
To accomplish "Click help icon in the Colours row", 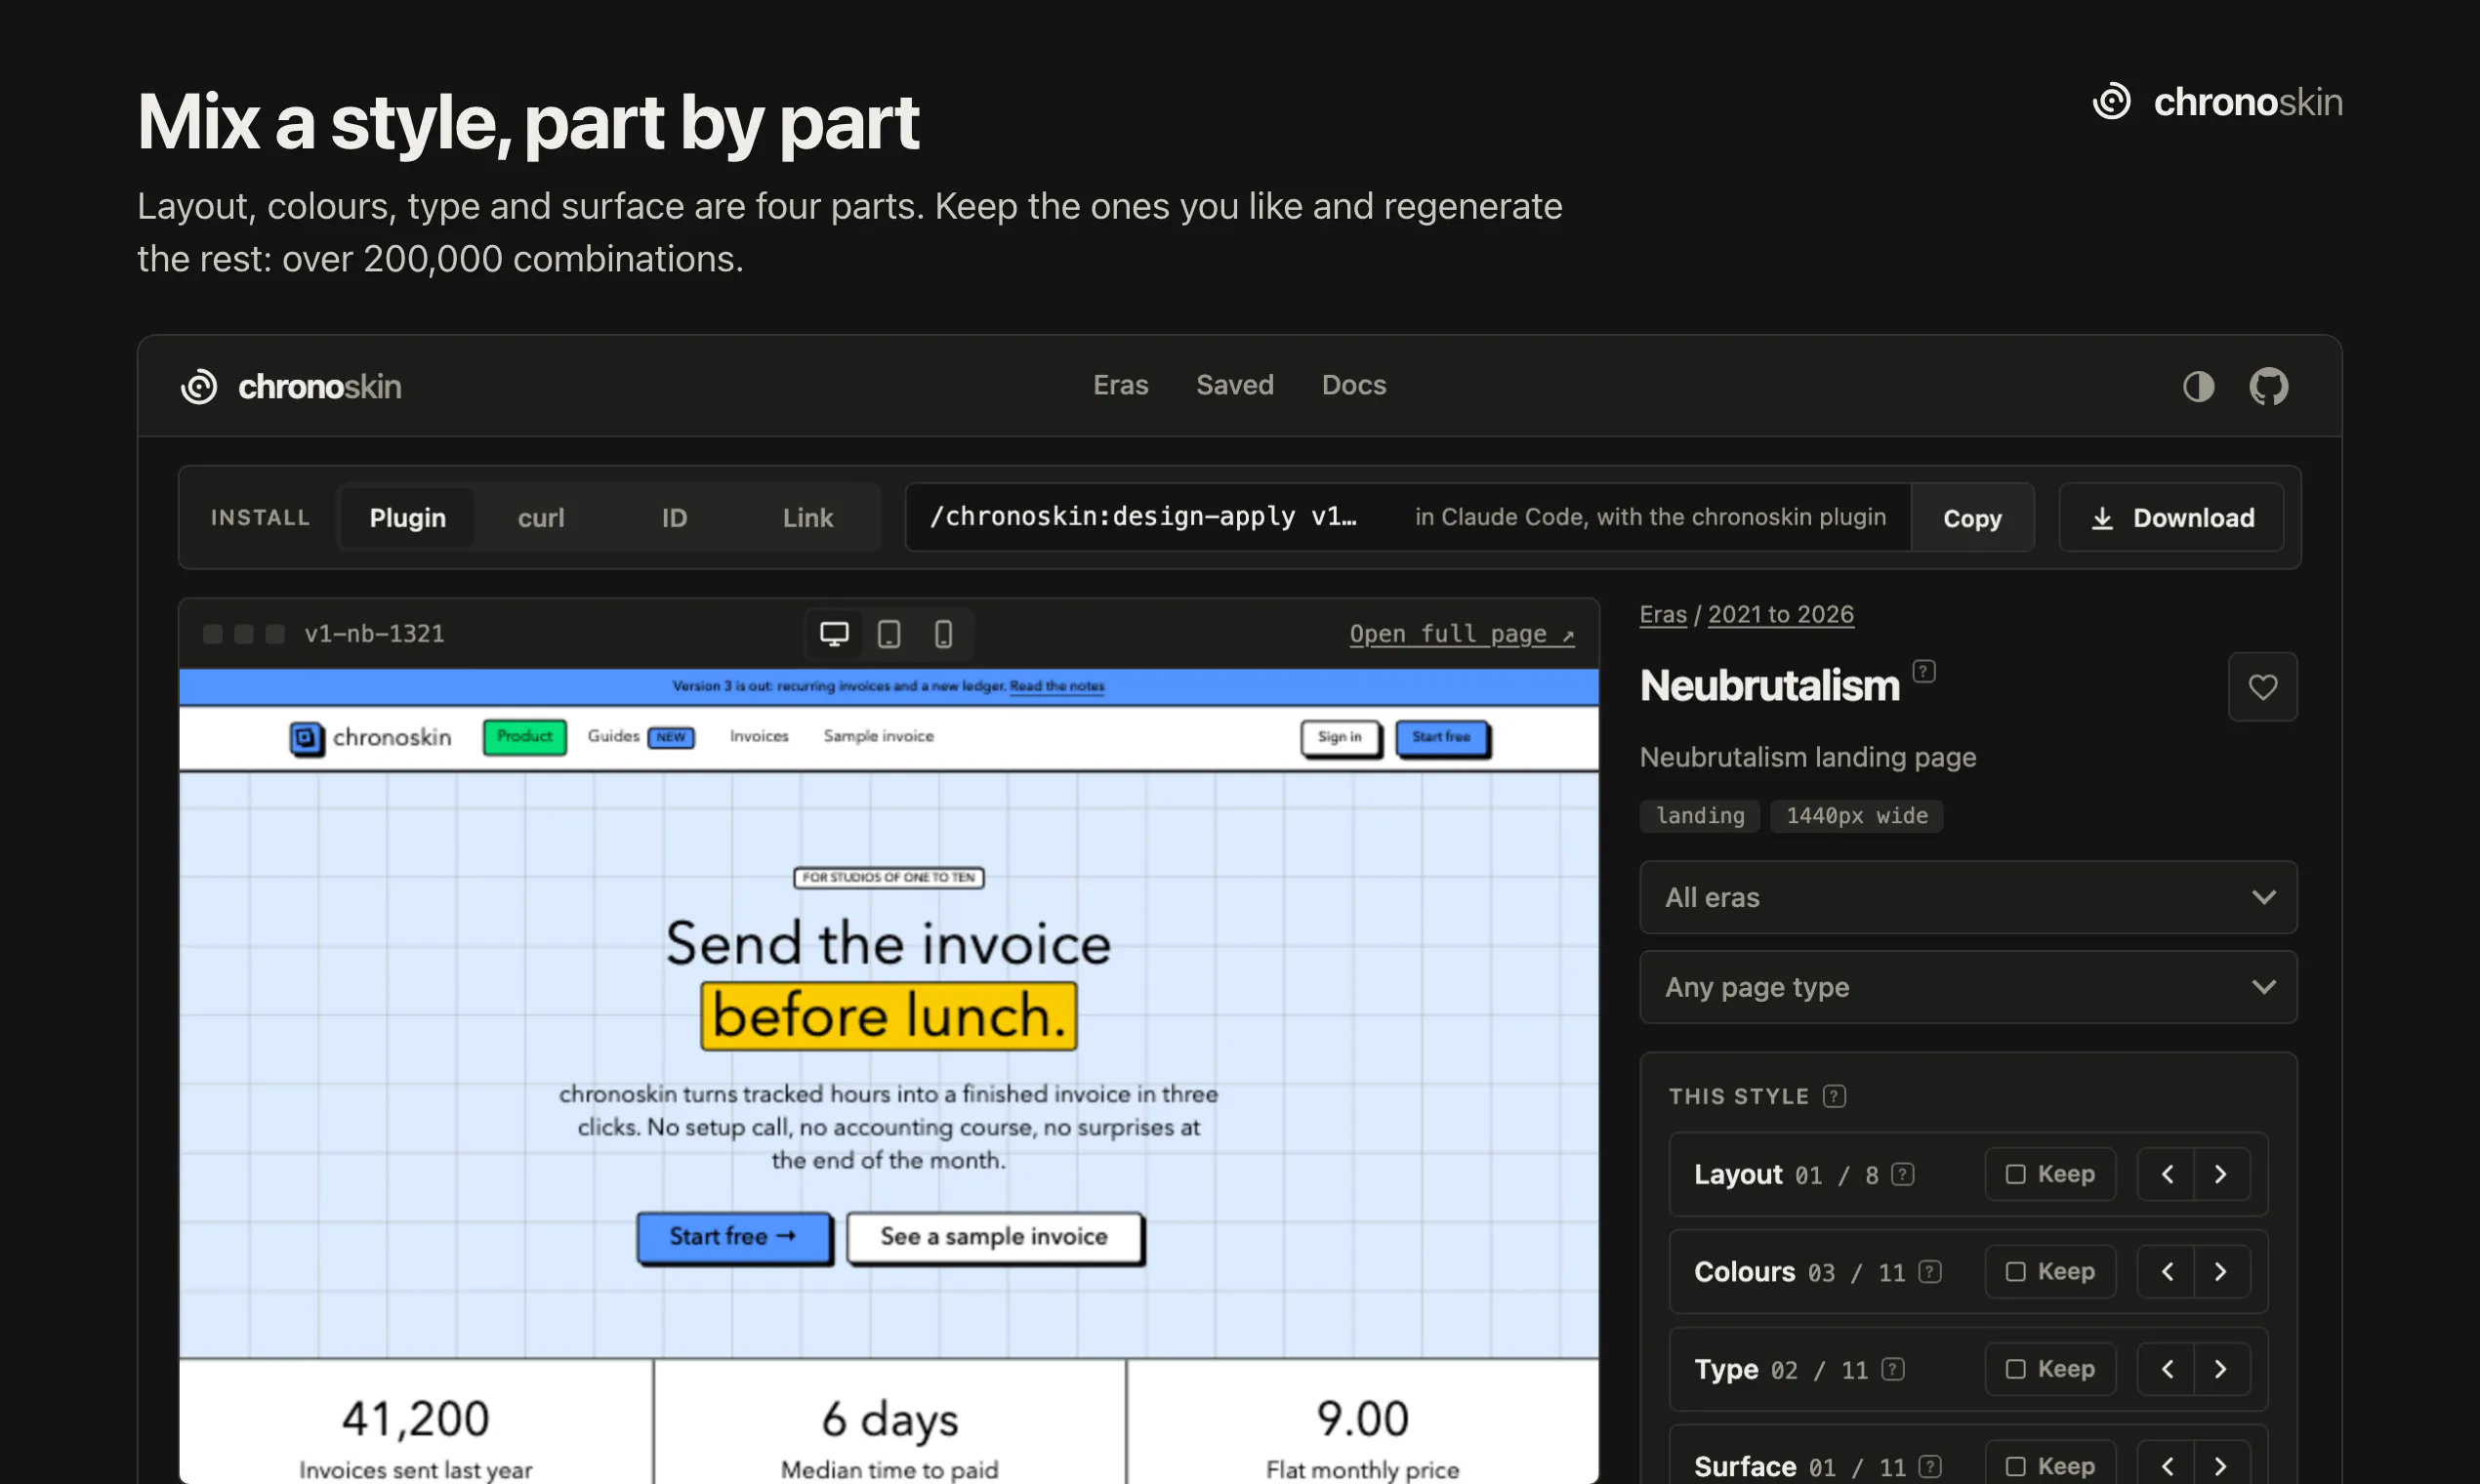I will (1931, 1271).
